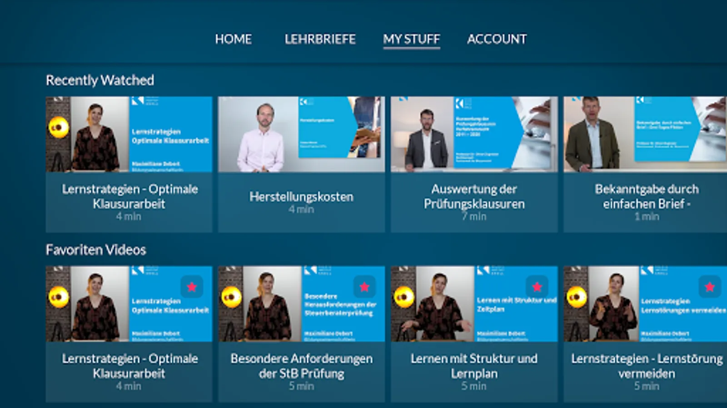Click the Recently Watched section heading
Viewport: 727px width, 408px height.
coord(100,80)
